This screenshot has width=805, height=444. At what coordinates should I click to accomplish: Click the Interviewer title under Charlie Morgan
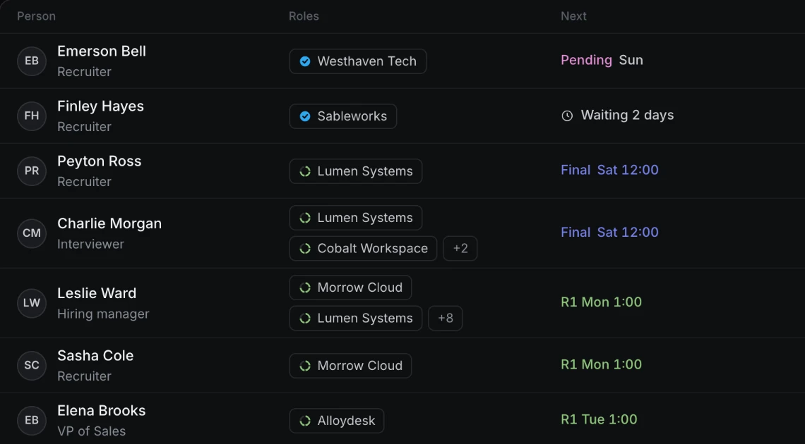90,245
